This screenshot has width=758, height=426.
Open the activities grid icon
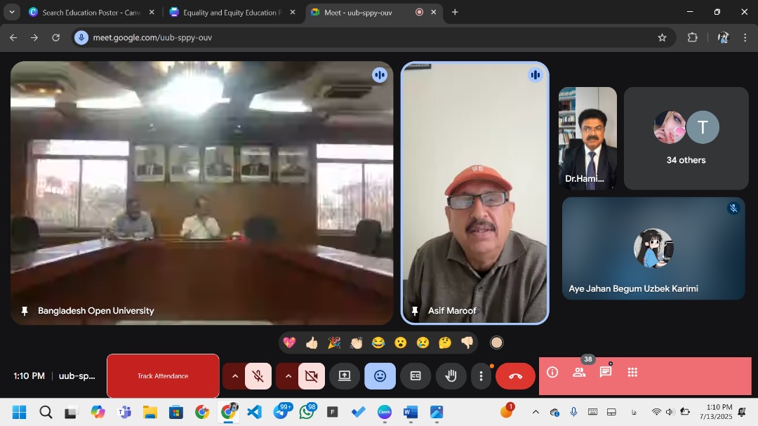click(x=632, y=373)
